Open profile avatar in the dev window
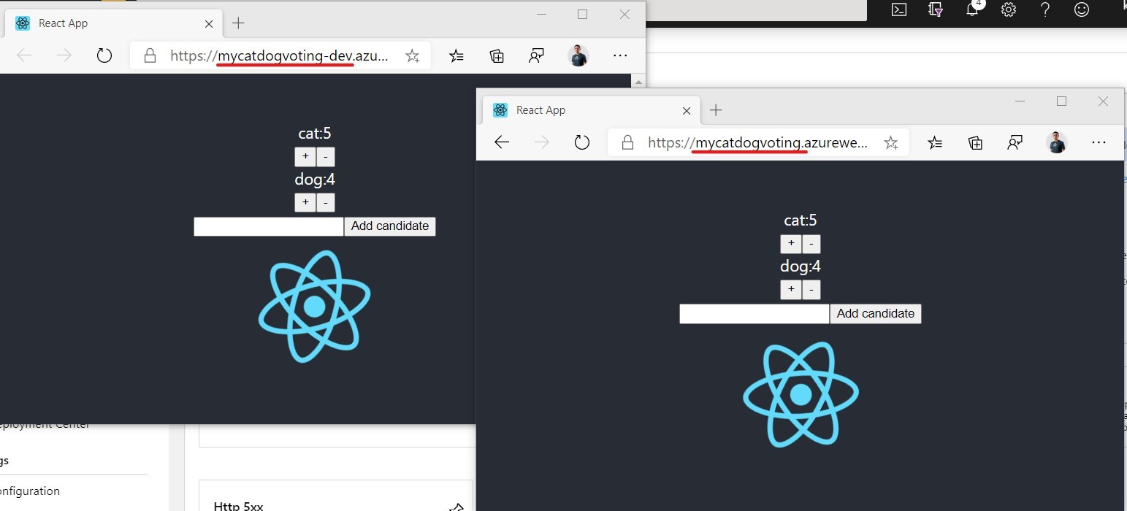The width and height of the screenshot is (1127, 511). click(x=578, y=55)
